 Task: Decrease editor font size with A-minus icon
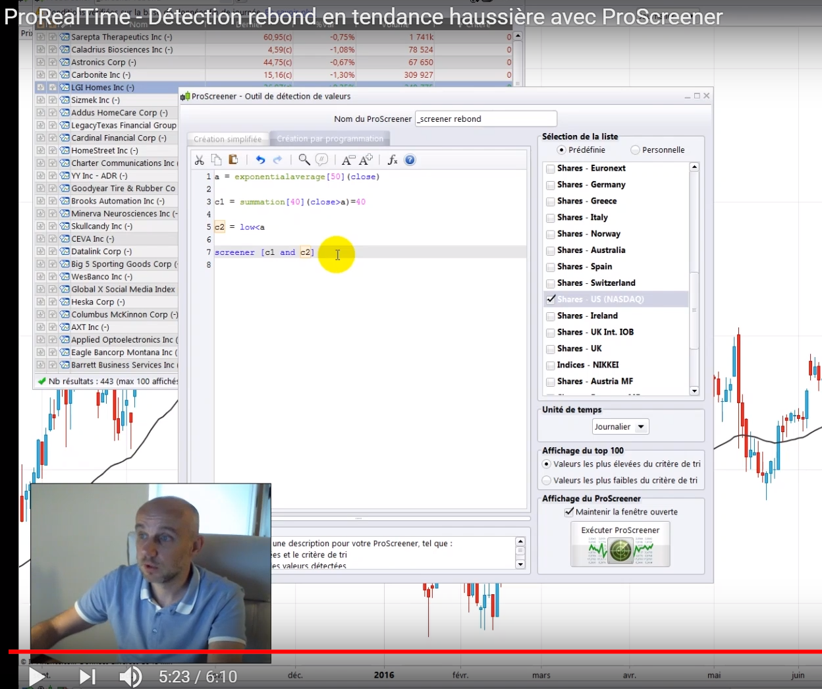pyautogui.click(x=348, y=159)
